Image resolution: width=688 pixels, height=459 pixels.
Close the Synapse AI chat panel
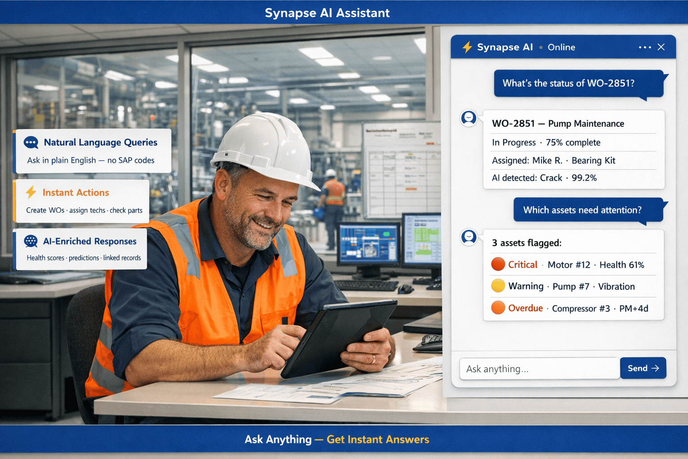coord(661,47)
